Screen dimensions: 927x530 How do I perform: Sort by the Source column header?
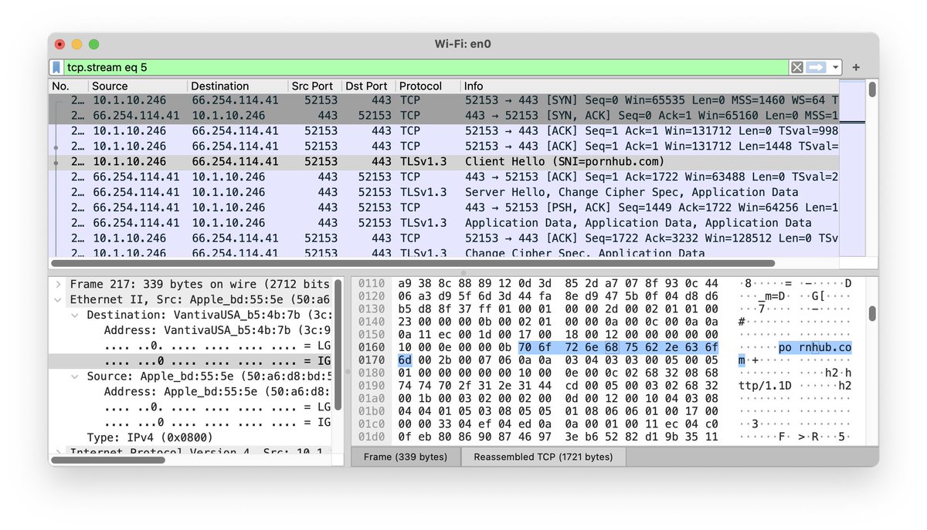138,86
